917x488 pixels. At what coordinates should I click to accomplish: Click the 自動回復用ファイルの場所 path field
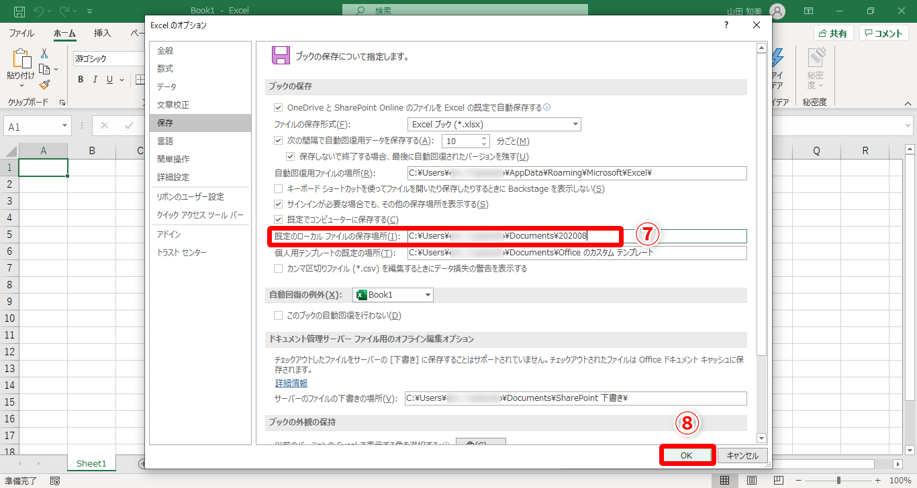577,173
